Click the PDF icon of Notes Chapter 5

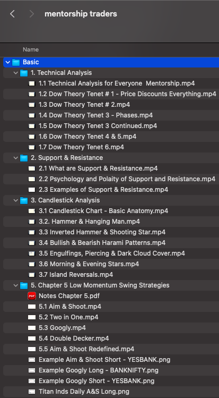point(32,296)
